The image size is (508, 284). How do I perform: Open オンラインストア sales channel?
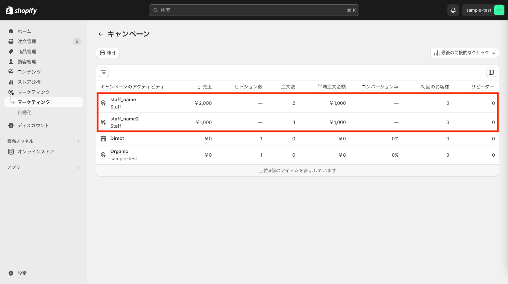(36, 152)
